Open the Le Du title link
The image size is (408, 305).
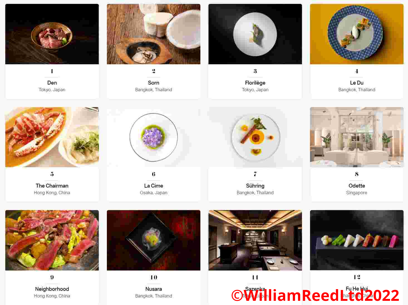(357, 83)
